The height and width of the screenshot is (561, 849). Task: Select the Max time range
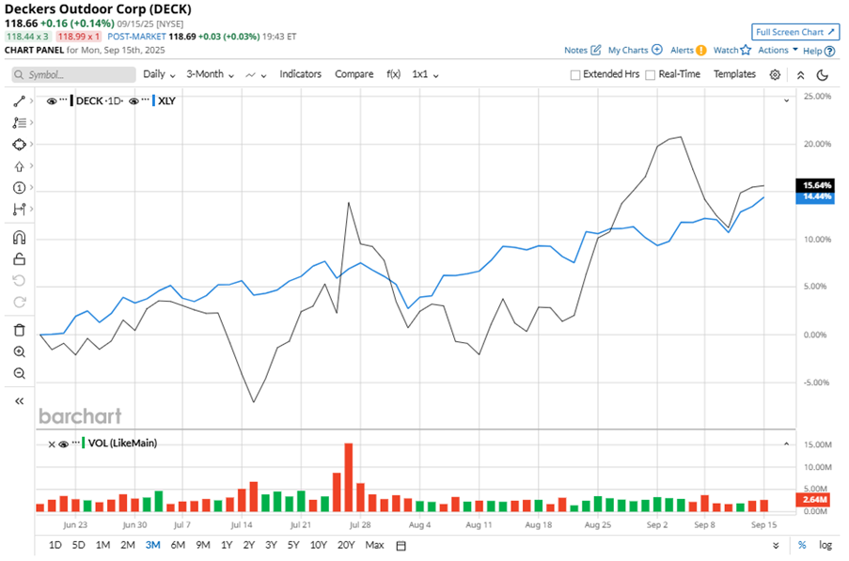[x=374, y=545]
